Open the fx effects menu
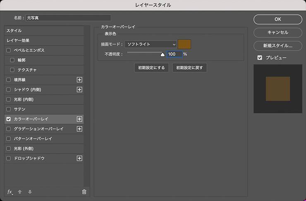This screenshot has width=306, height=201. coord(10,191)
